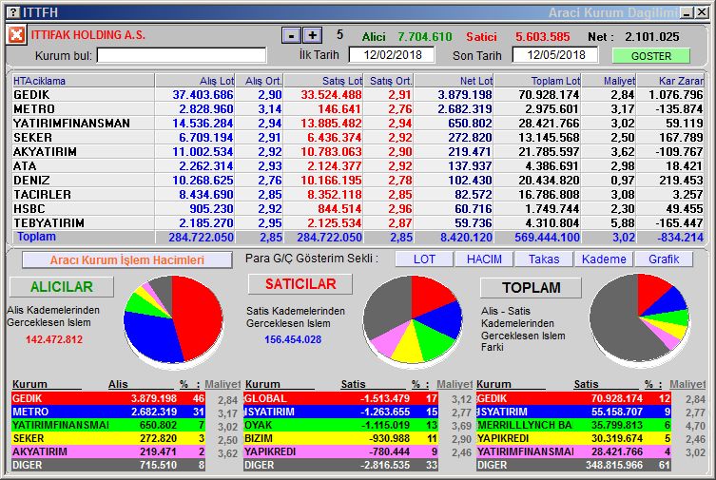Click the TOPLAM button
Viewport: 716px width, 480px height.
click(532, 287)
